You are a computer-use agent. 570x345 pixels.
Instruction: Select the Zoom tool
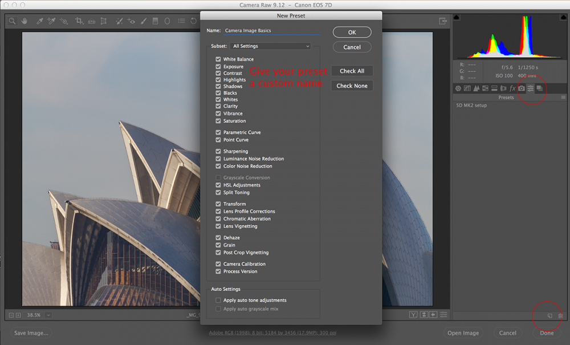point(11,21)
